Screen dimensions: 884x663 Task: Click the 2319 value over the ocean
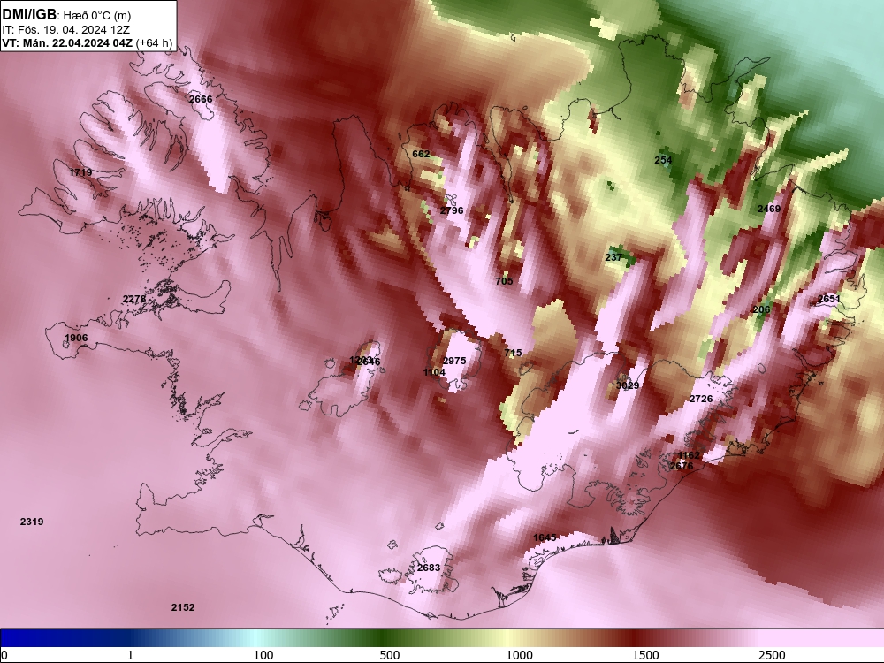pos(32,522)
